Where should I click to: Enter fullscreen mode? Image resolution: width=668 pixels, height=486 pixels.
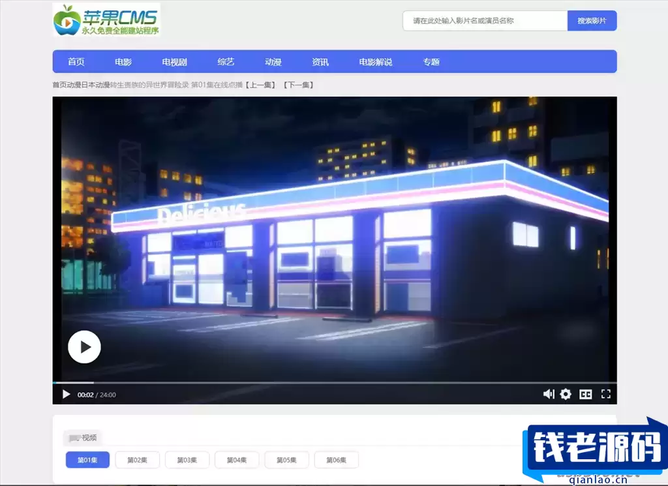click(606, 394)
